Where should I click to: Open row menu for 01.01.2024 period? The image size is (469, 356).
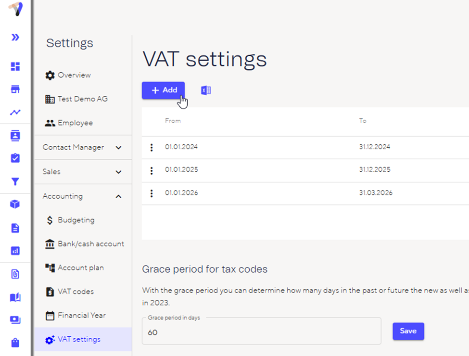pyautogui.click(x=152, y=147)
